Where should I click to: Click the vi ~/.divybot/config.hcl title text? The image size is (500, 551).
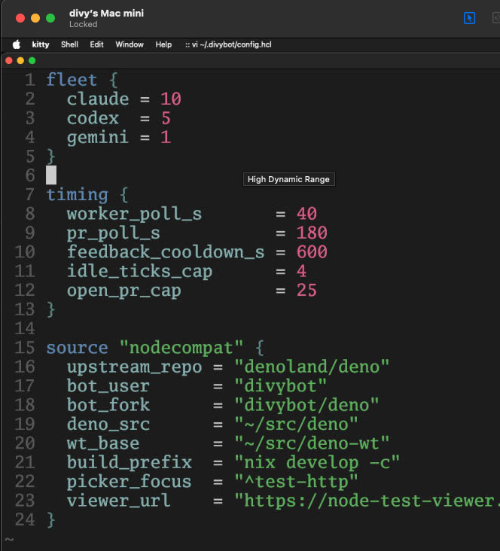232,44
